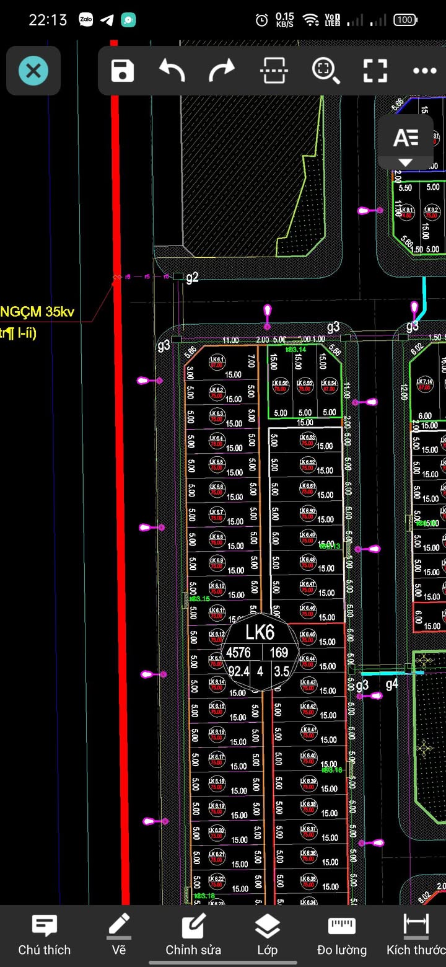The width and height of the screenshot is (446, 967).
Task: Save the drawing with the floppy disk icon
Action: pos(122,71)
